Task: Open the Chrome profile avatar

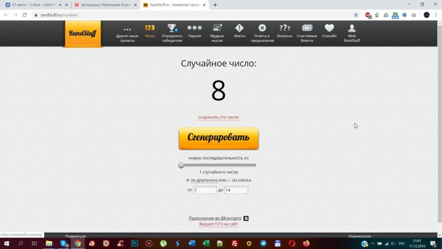Action: click(427, 15)
